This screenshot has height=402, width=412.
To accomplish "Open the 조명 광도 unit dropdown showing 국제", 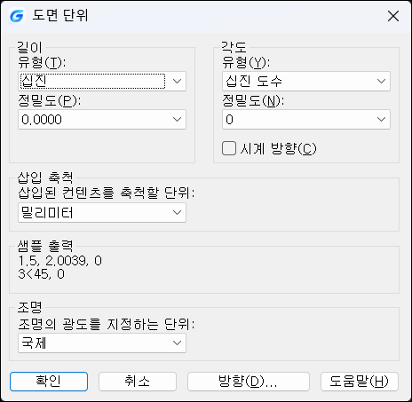I will (102, 343).
